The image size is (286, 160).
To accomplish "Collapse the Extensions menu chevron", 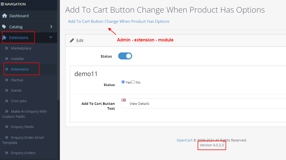I will pos(51,37).
